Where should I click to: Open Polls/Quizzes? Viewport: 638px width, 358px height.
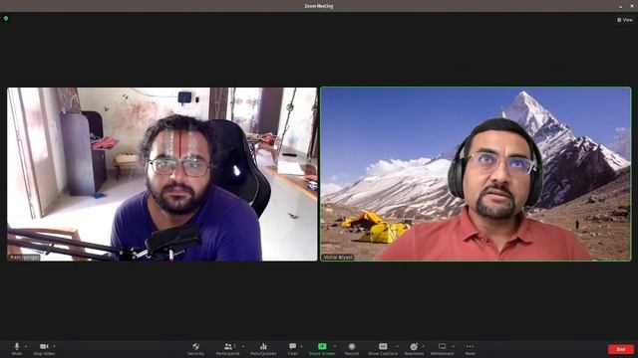click(263, 348)
